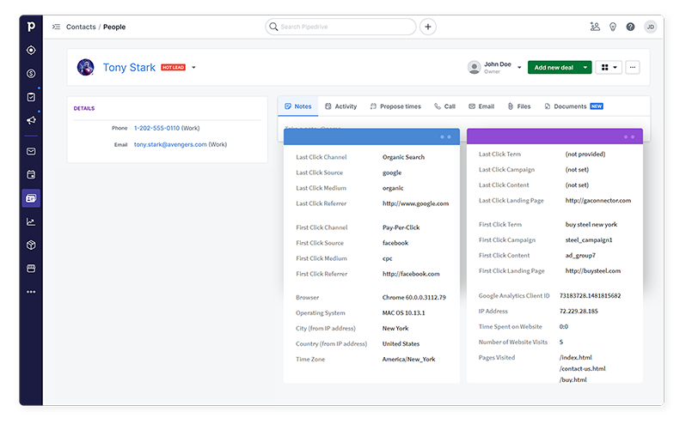Click the steel_campaign1 campaign value
This screenshot has height=424, width=692.
(589, 240)
